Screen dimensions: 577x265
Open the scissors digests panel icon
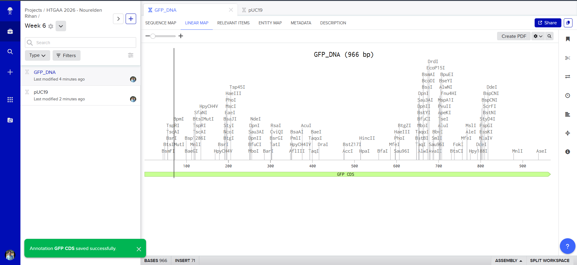pos(568,58)
